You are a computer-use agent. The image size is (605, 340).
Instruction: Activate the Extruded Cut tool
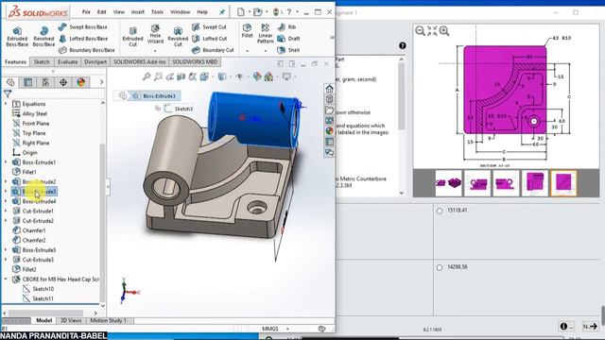pos(132,37)
